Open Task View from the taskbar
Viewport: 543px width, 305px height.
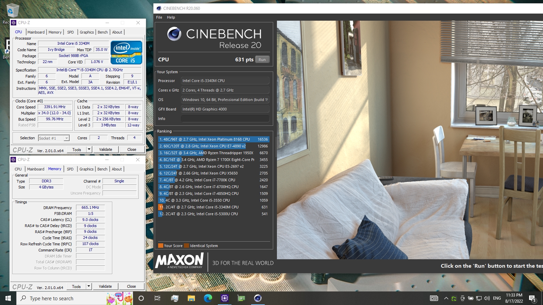click(157, 298)
